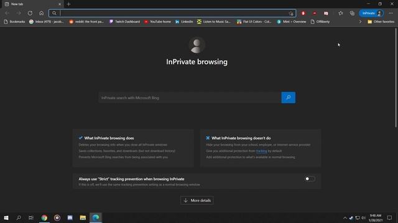Open the Twitch Dashboard bookmark
The height and width of the screenshot is (223, 398).
pyautogui.click(x=124, y=22)
